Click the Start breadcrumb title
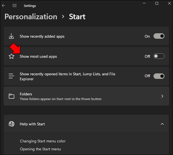The image size is (173, 155). [77, 16]
